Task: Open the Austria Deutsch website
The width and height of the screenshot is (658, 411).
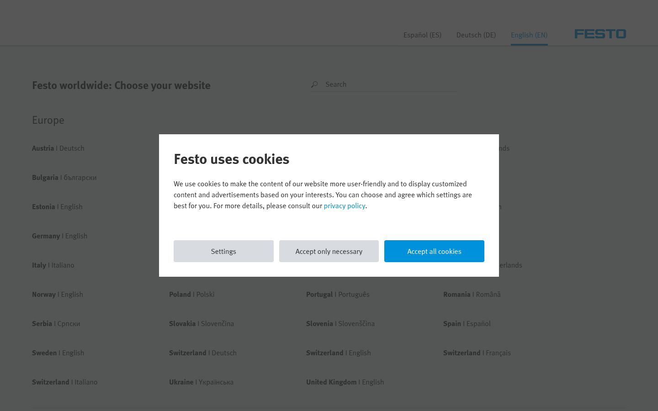Action: 58,148
